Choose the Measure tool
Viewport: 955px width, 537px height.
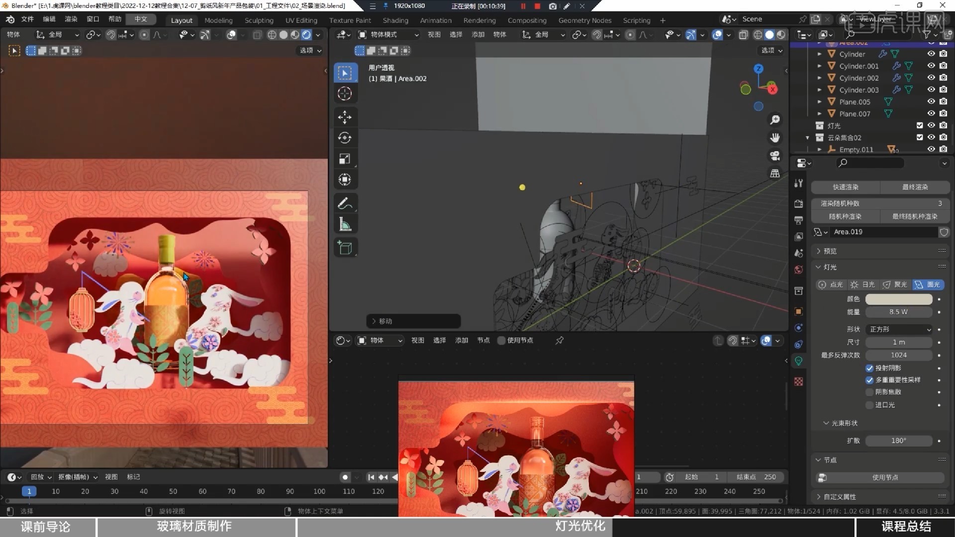pos(345,224)
